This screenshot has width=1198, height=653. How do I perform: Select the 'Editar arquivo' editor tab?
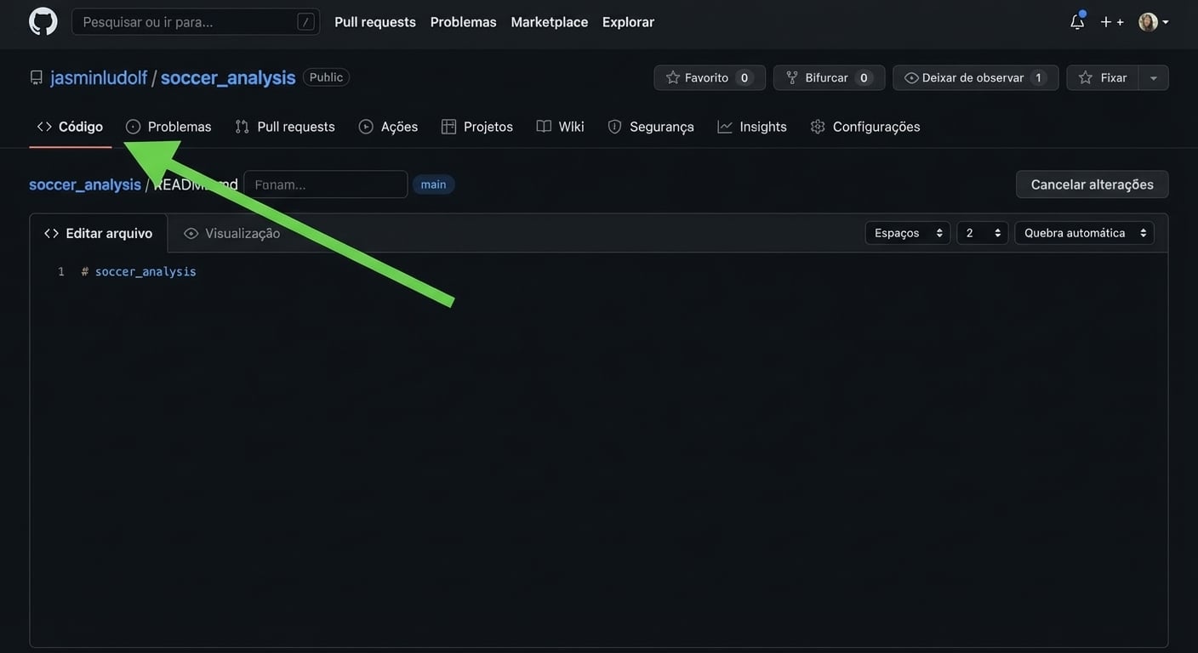tap(99, 233)
